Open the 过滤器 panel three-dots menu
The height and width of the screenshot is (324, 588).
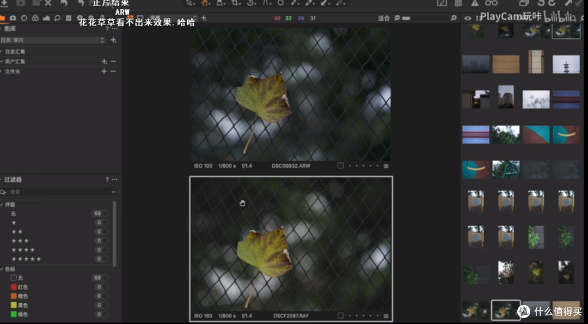[114, 180]
